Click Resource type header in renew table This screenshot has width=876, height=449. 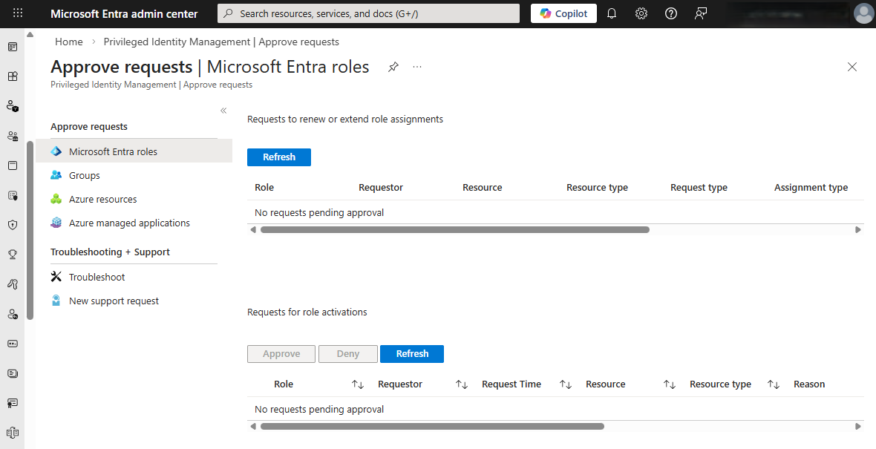597,188
